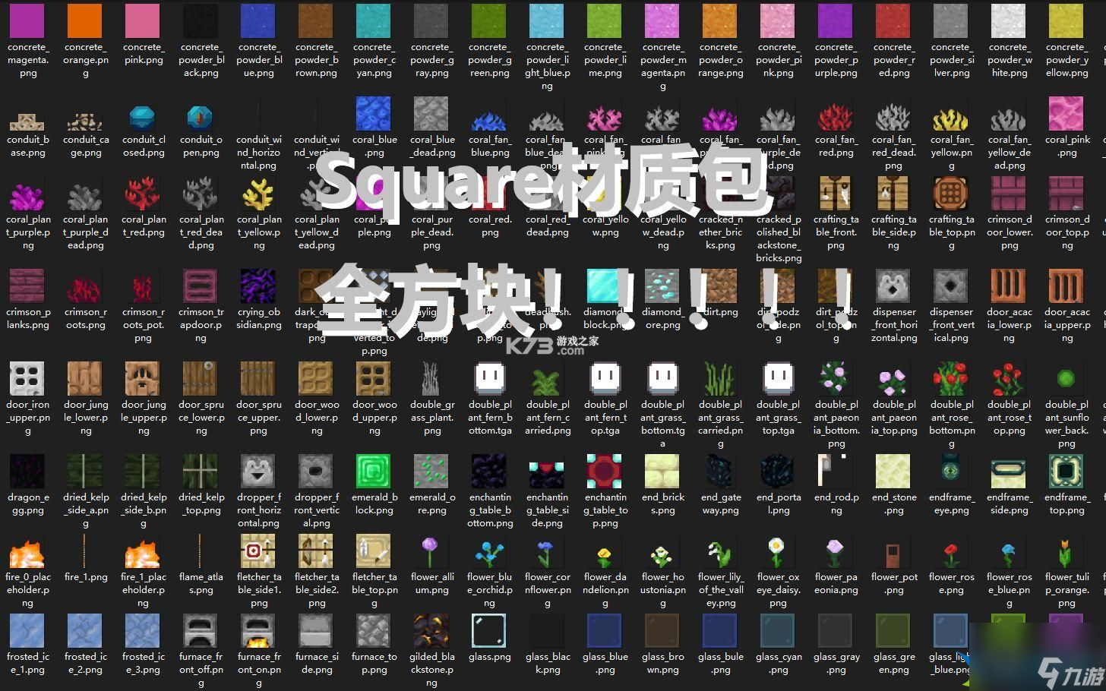Select coral_plant_red.png icon
The height and width of the screenshot is (691, 1106).
(x=143, y=193)
